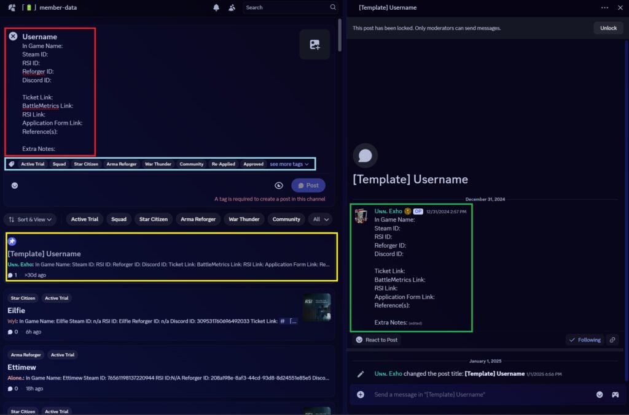This screenshot has width=629, height=415.
Task: Click the '6h ago' timestamp
Action: [x=34, y=332]
